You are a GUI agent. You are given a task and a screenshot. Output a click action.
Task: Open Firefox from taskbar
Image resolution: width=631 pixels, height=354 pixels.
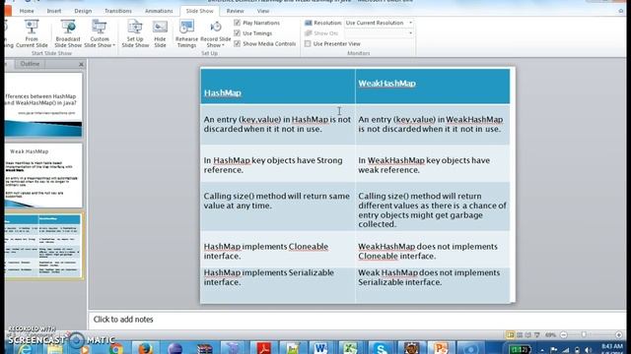coord(145,348)
